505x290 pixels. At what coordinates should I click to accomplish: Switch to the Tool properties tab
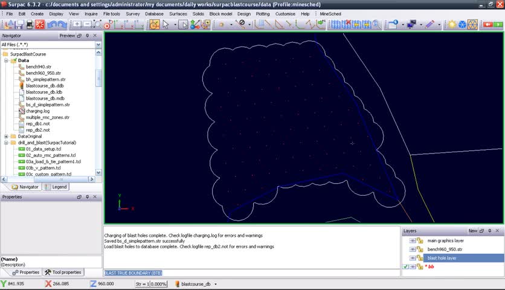coord(63,272)
